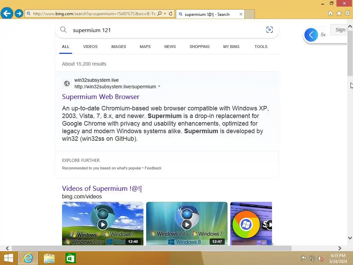
Task: Open the TOOLS filter menu
Action: (x=261, y=47)
